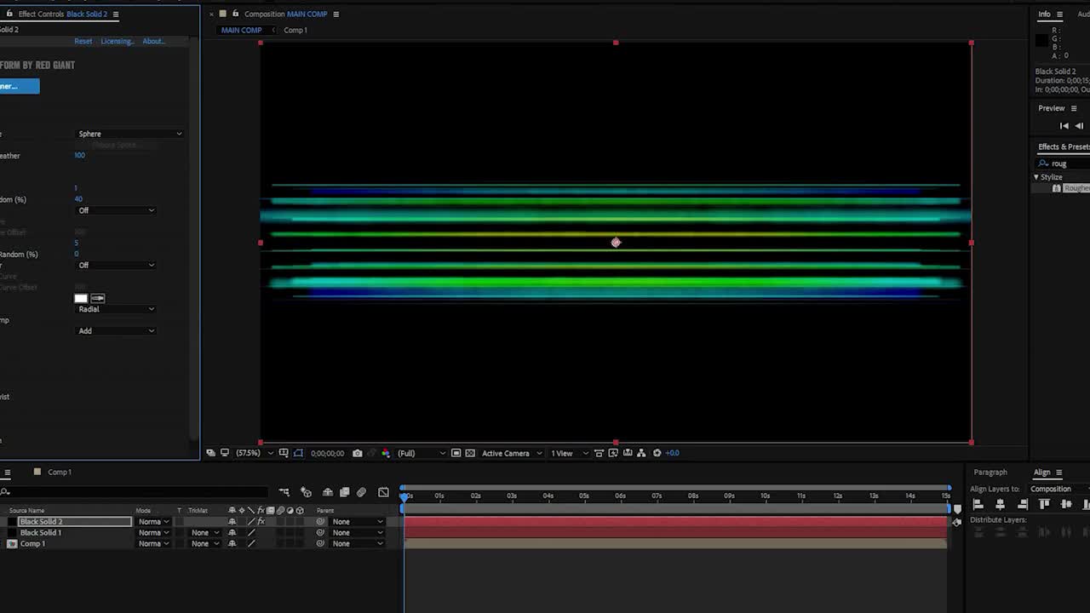Toggle the Shy layers switch icon

[x=328, y=492]
